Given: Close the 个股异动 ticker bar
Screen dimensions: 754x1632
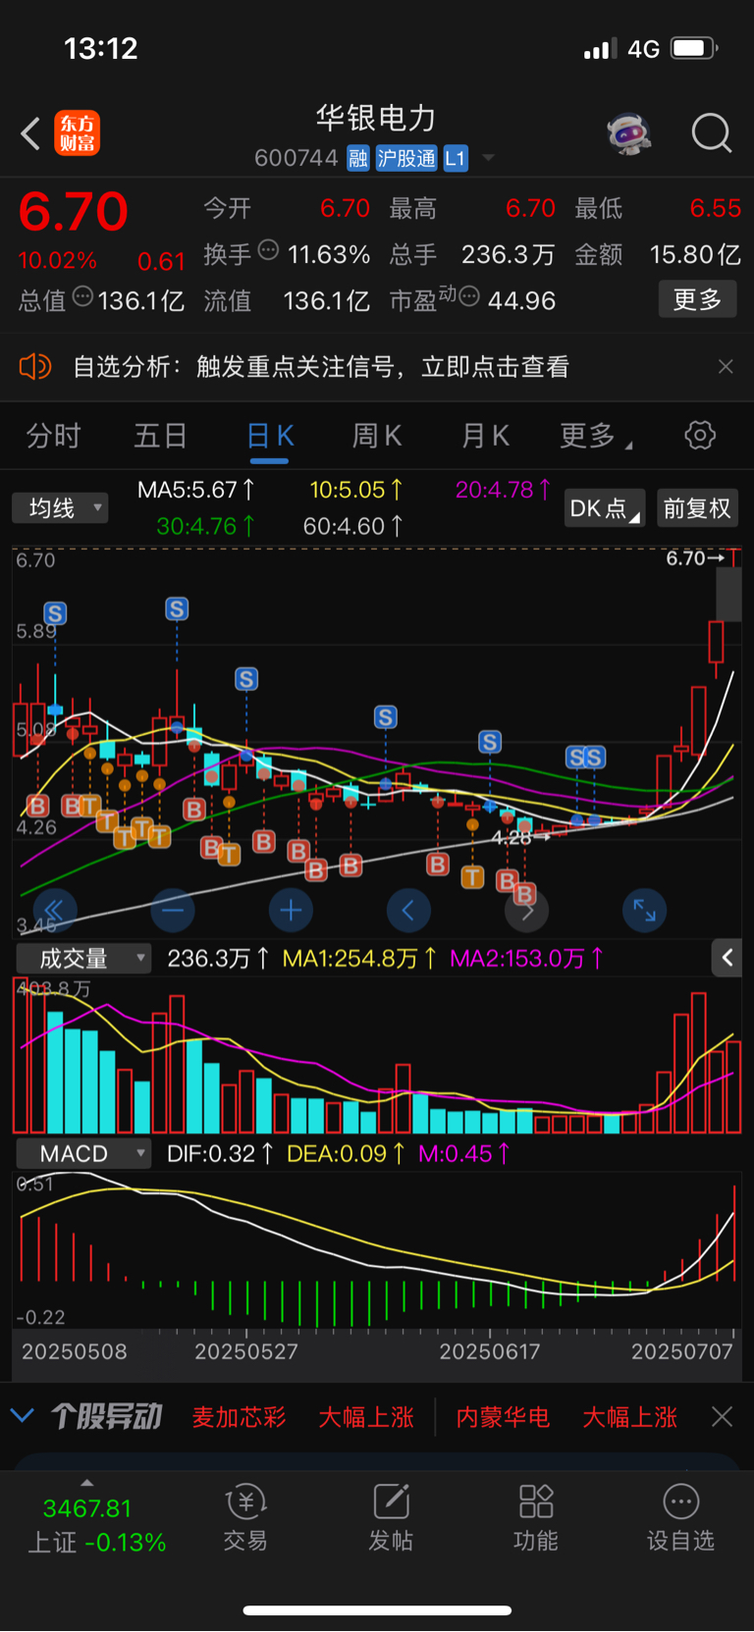Looking at the screenshot, I should (x=722, y=1416).
